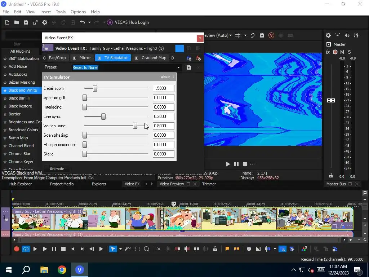Click the Master bus automation settings icon
The image size is (369, 277).
tap(335, 52)
